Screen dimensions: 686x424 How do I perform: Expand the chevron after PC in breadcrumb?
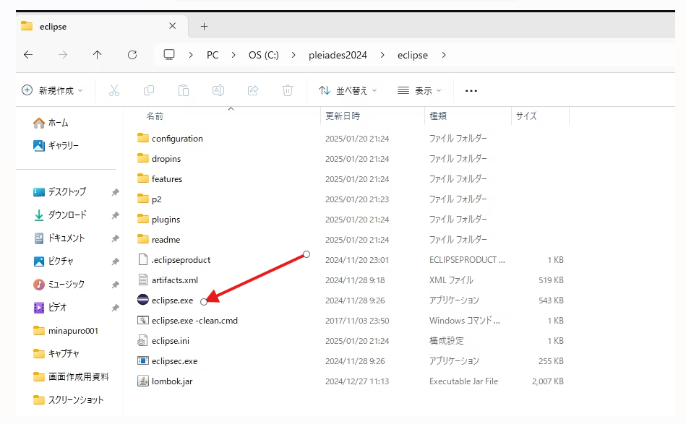tap(233, 55)
